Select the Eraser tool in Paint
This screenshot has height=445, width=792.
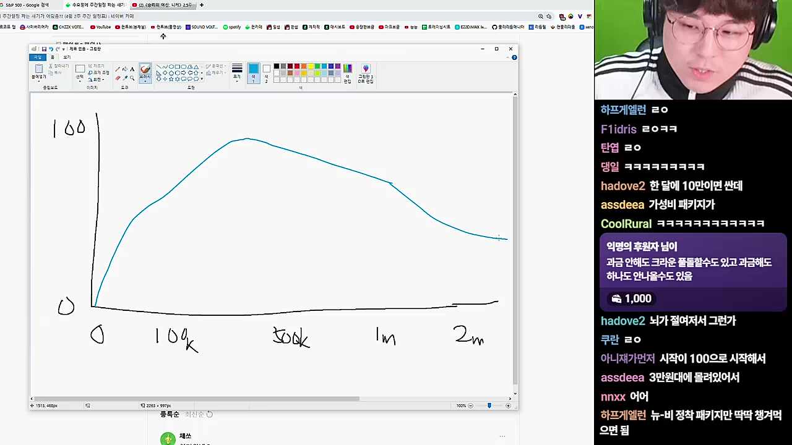coord(118,78)
